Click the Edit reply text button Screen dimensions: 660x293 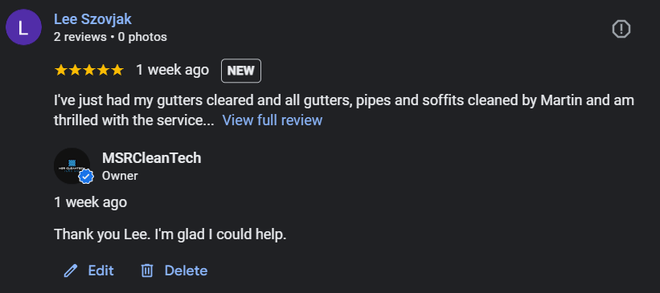pyautogui.click(x=100, y=271)
